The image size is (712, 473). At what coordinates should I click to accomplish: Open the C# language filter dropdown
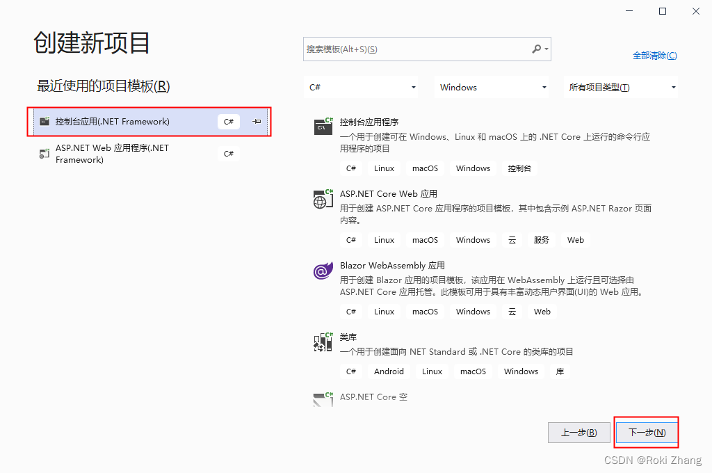coord(361,87)
